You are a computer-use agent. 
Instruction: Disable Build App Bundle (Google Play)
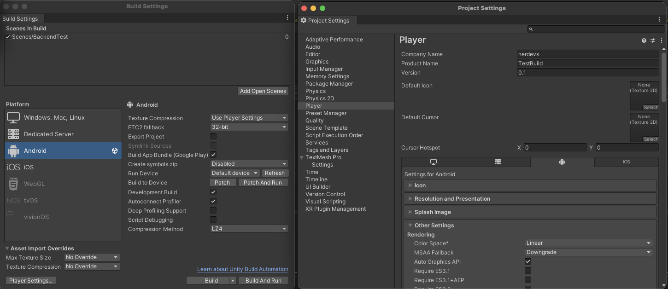pyautogui.click(x=213, y=155)
